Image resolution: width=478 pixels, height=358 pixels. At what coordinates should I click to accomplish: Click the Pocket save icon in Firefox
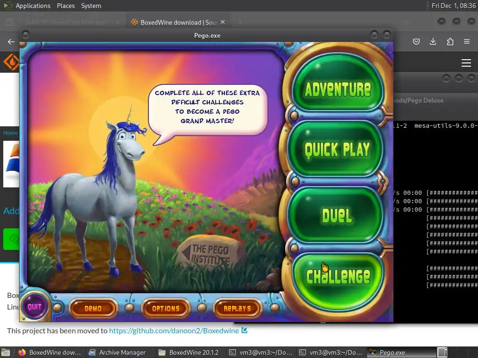pyautogui.click(x=416, y=41)
